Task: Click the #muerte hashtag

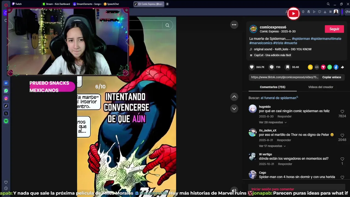Action: click(x=291, y=43)
